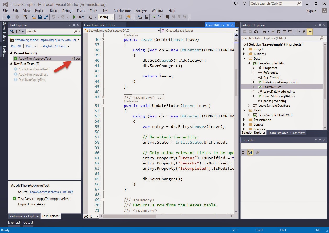This screenshot has width=329, height=233.
Task: Open the Debug menu
Action: pyautogui.click(x=67, y=11)
